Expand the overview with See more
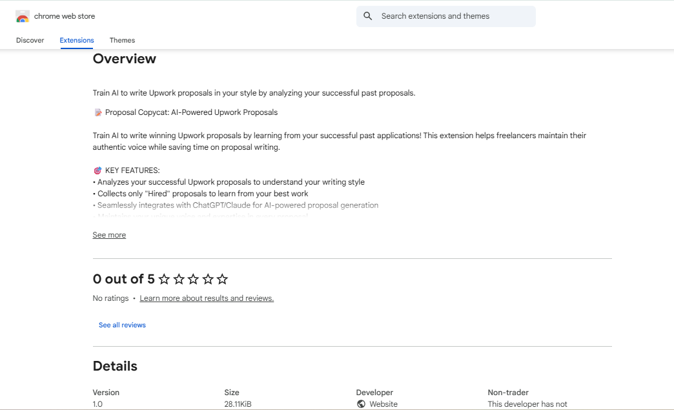 click(x=109, y=235)
